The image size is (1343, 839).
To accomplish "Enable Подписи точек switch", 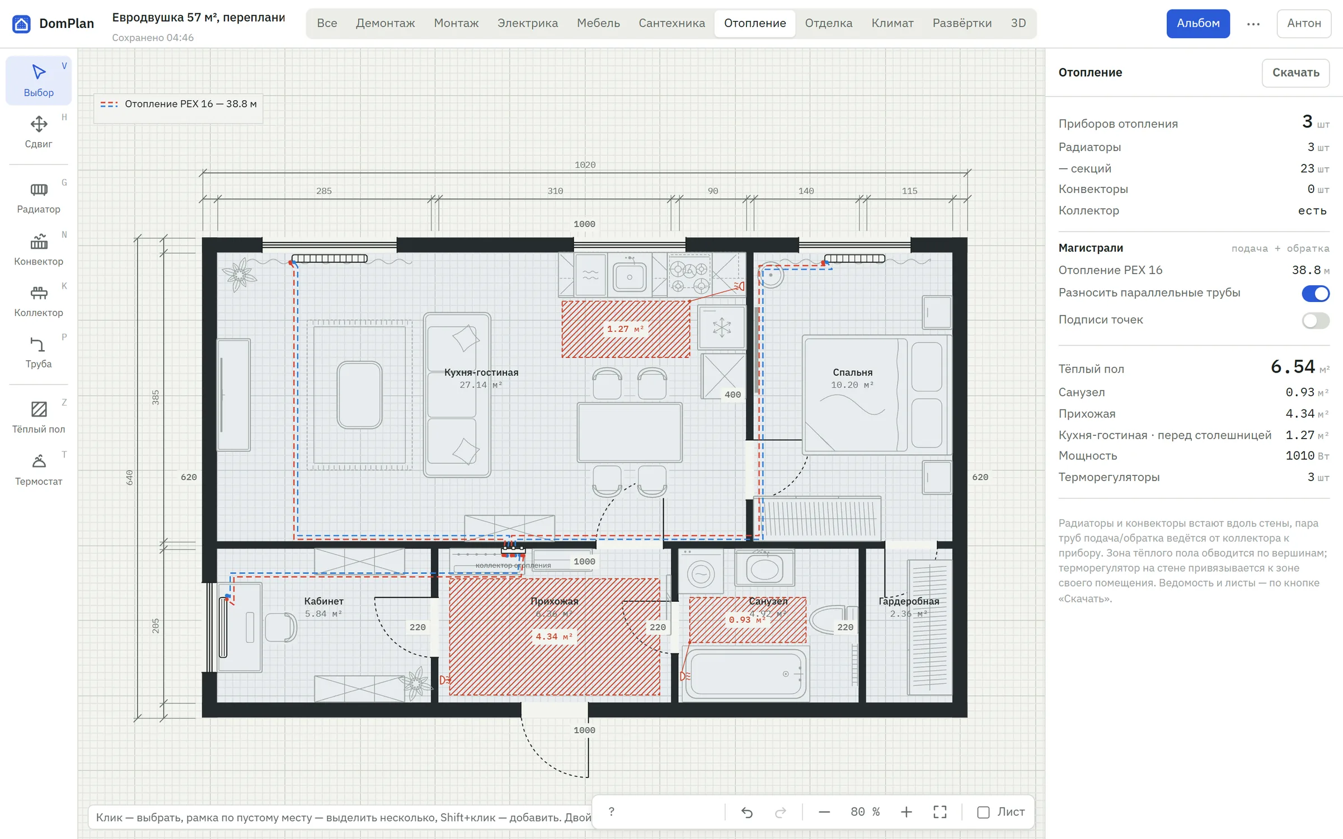I will pos(1315,320).
